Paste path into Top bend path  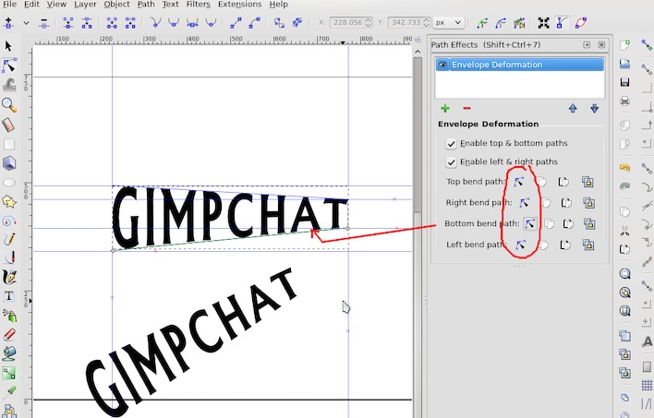[x=563, y=182]
